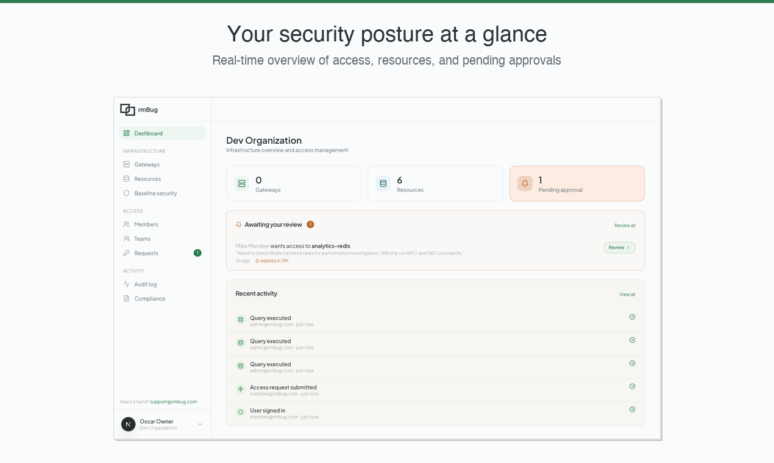The image size is (774, 463).
Task: Click the expires in 19h label
Action: [274, 261]
